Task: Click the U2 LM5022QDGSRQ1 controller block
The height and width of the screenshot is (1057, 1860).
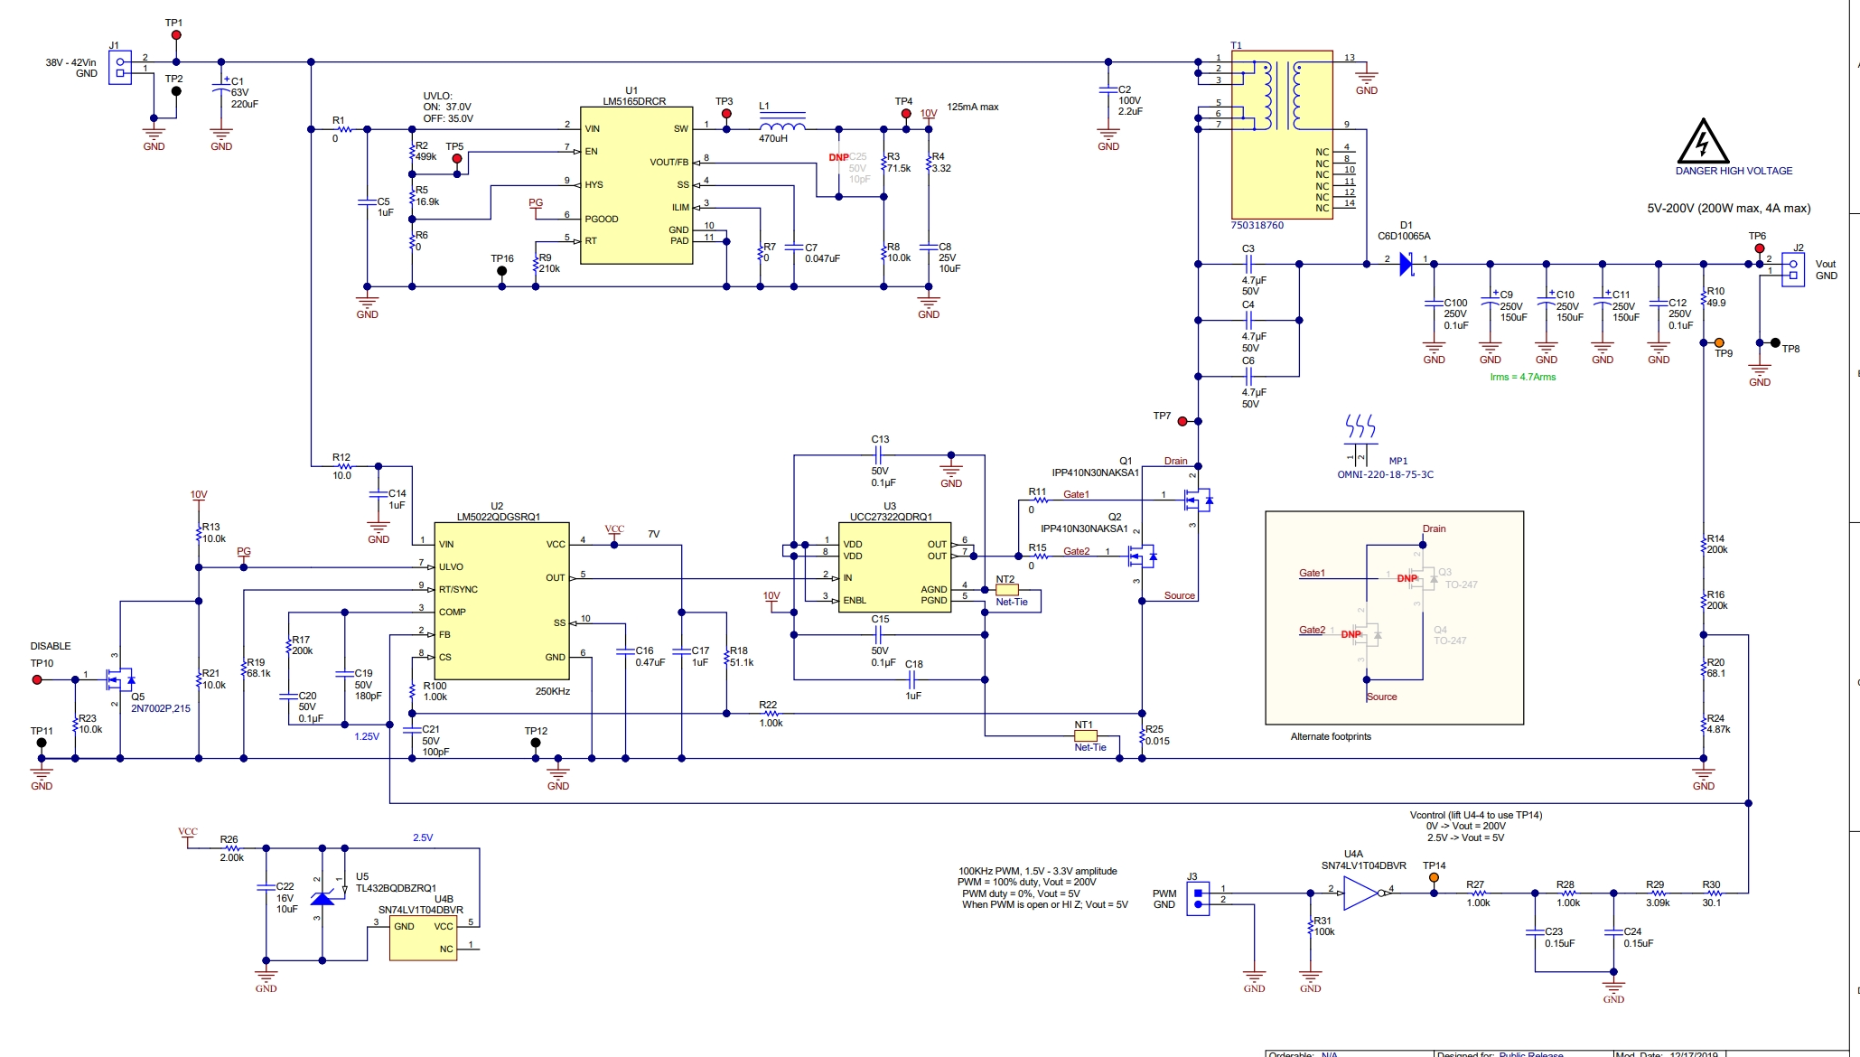Action: [x=501, y=601]
